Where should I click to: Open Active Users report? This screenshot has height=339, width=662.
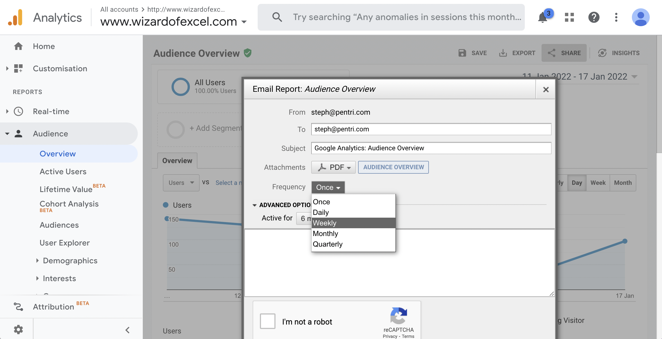[x=63, y=171]
